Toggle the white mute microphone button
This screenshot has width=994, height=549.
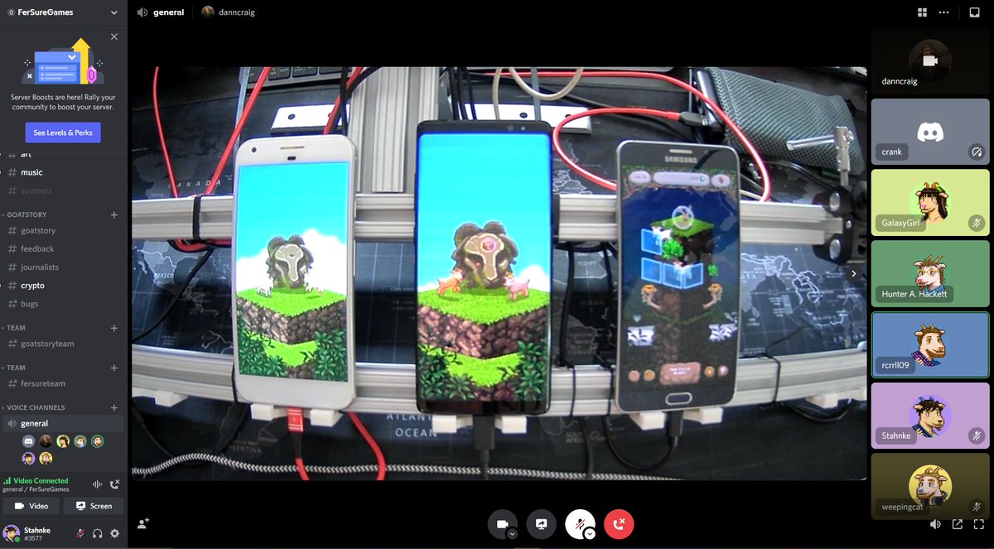580,523
